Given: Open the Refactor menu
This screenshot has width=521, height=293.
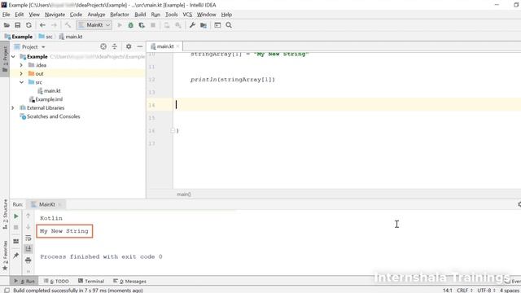Looking at the screenshot, I should tap(120, 15).
